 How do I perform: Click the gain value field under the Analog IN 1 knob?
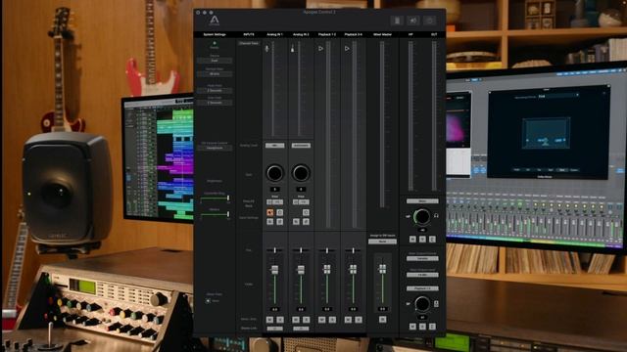274,189
